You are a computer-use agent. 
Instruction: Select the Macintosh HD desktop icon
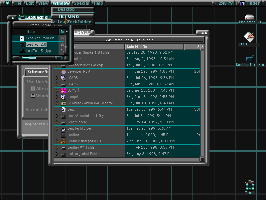[x=249, y=17]
